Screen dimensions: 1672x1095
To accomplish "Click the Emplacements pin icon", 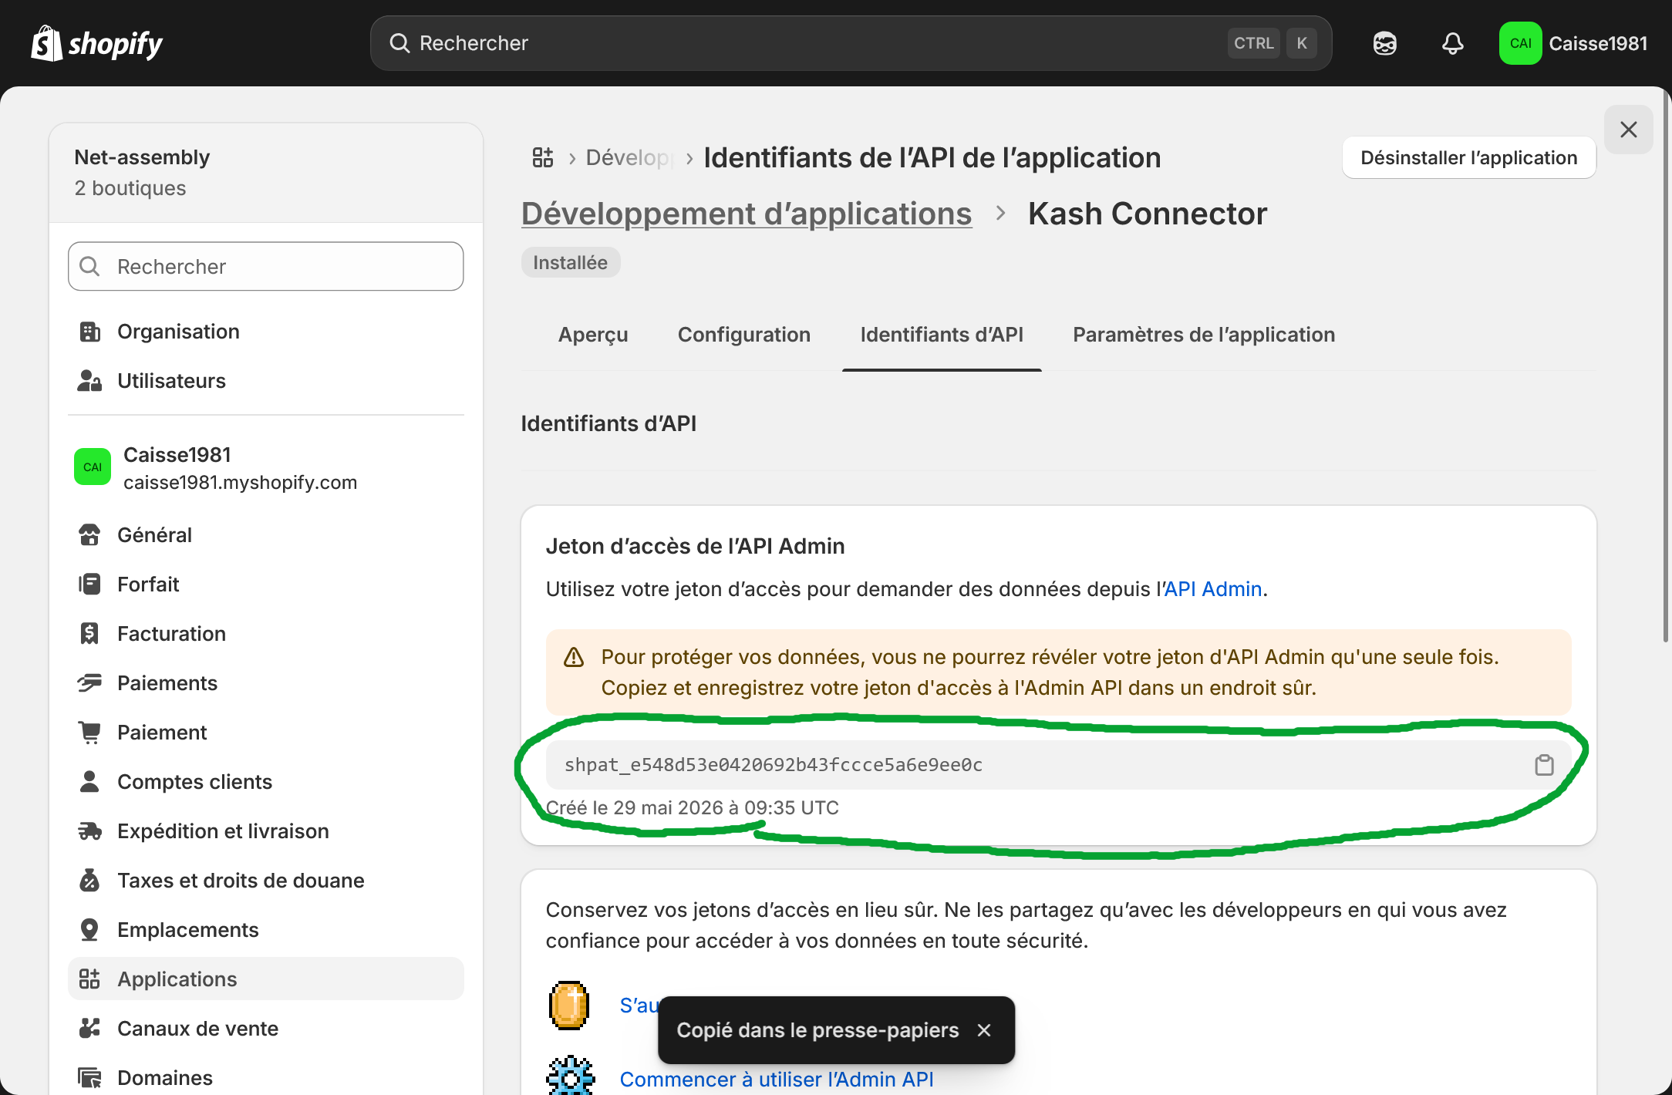I will (89, 930).
